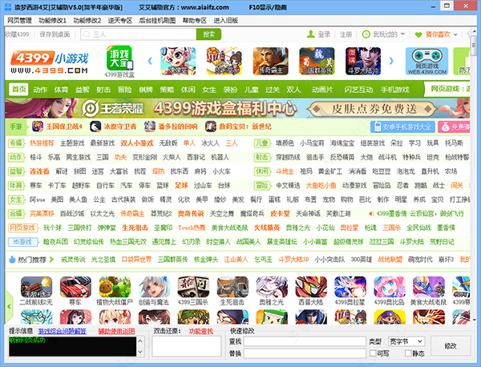Click the previous arrow of game carousel
This screenshot has height=367, width=481.
click(x=150, y=61)
